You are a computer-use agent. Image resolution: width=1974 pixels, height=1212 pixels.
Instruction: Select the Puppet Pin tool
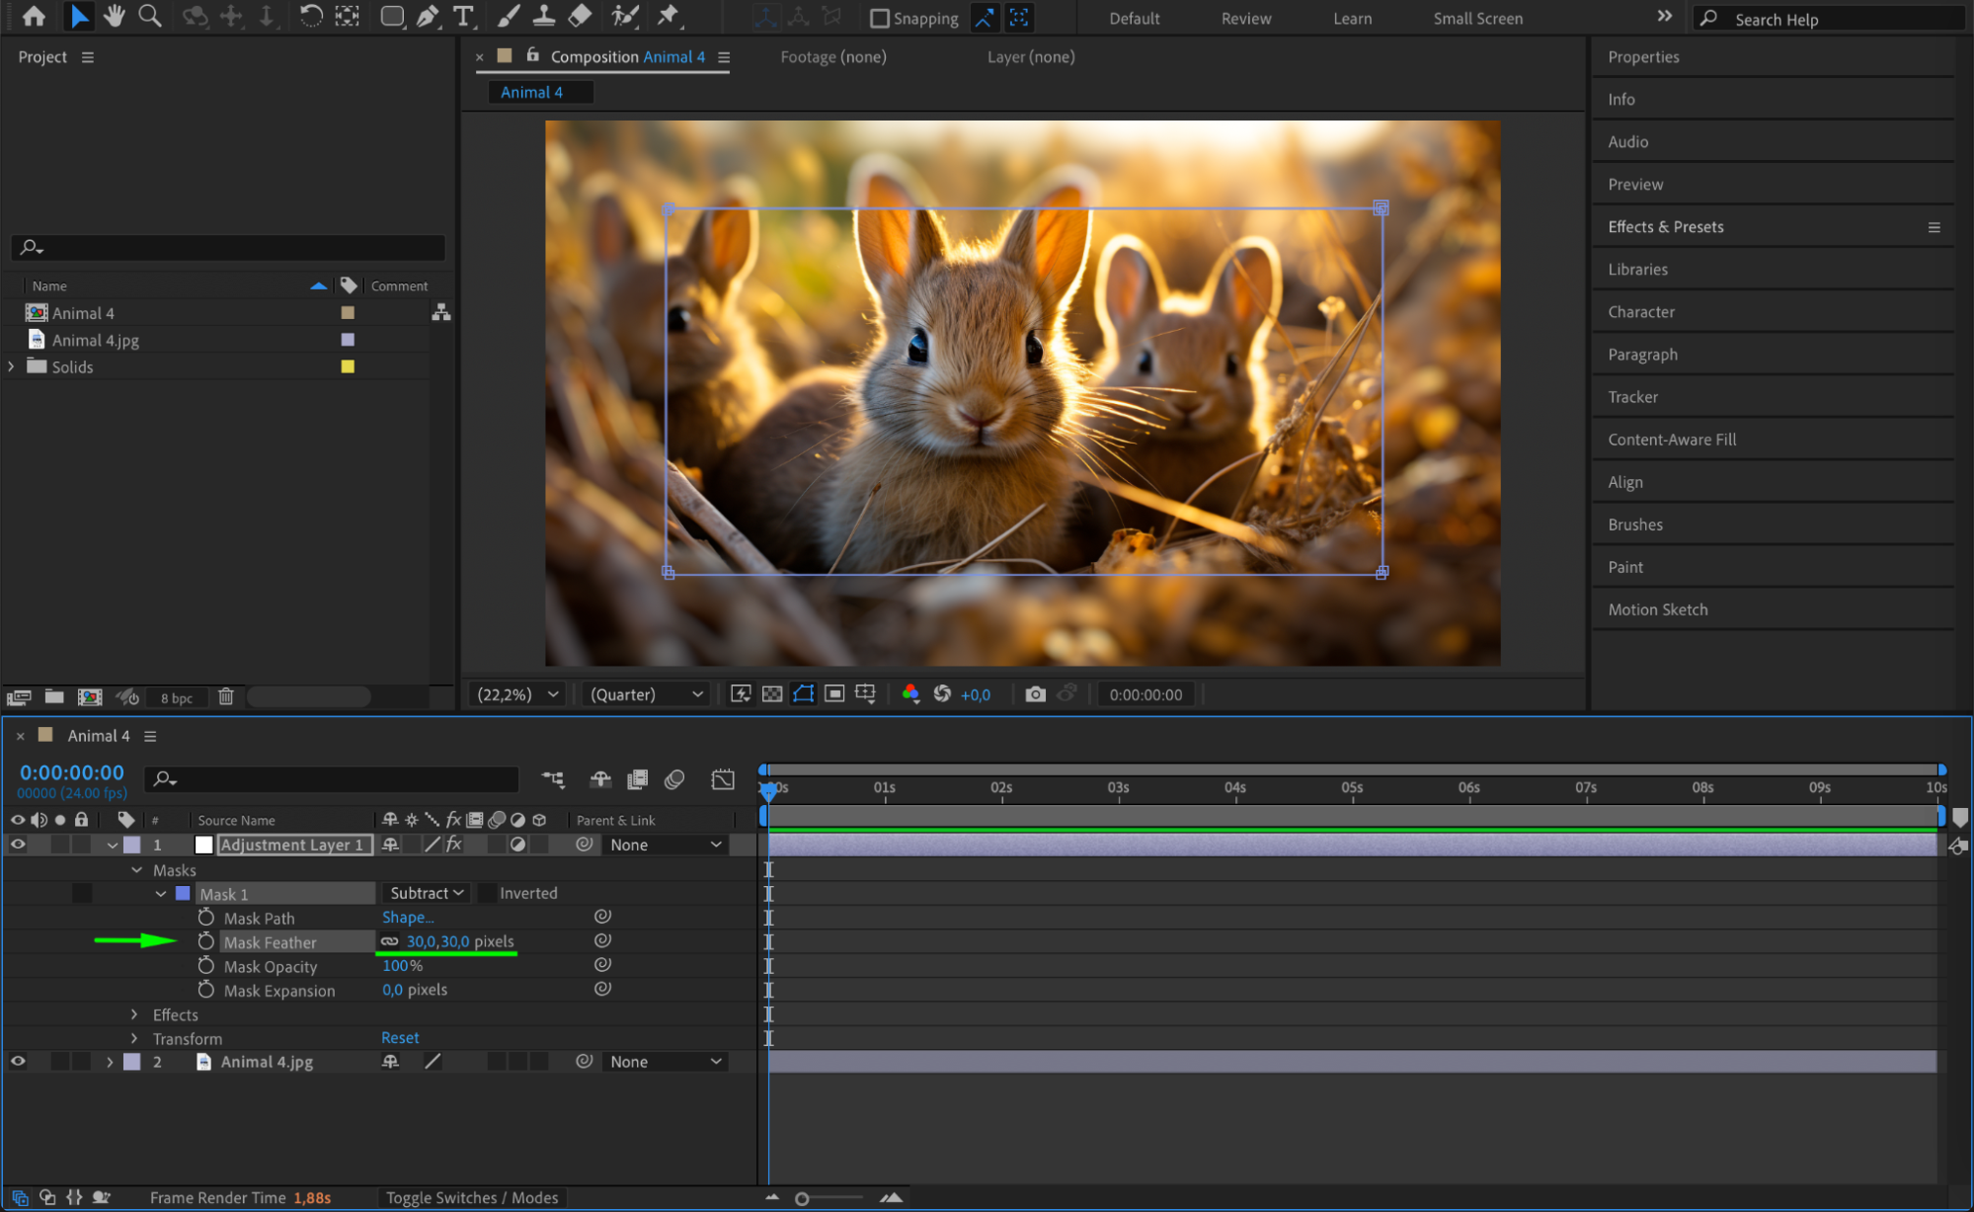pyautogui.click(x=669, y=16)
